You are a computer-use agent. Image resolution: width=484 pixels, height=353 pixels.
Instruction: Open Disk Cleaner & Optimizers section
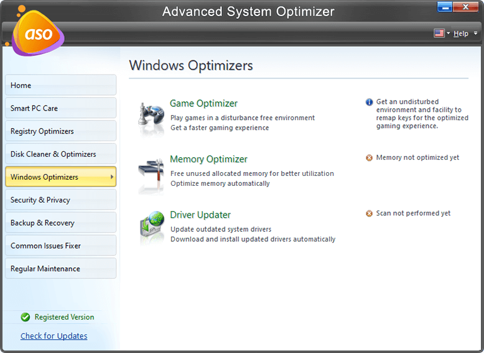(x=60, y=154)
